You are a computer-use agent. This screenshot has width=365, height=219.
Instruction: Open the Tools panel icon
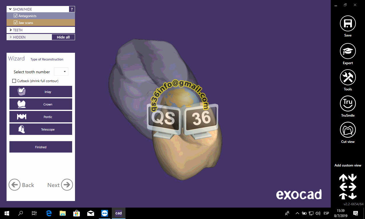pyautogui.click(x=348, y=77)
